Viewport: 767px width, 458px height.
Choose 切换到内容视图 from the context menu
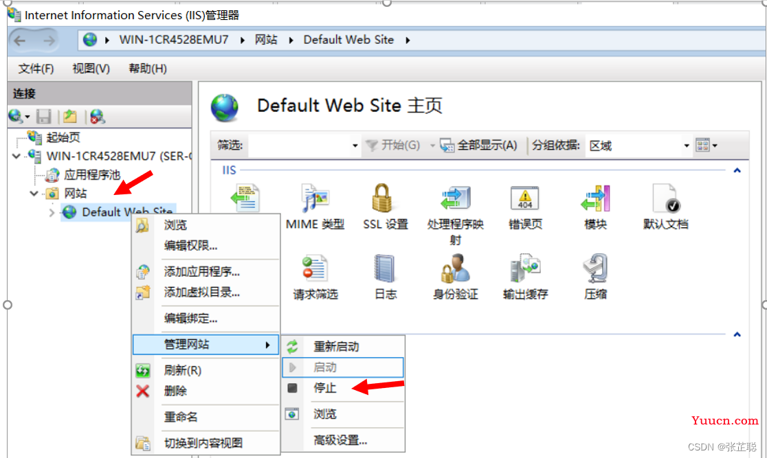click(206, 444)
